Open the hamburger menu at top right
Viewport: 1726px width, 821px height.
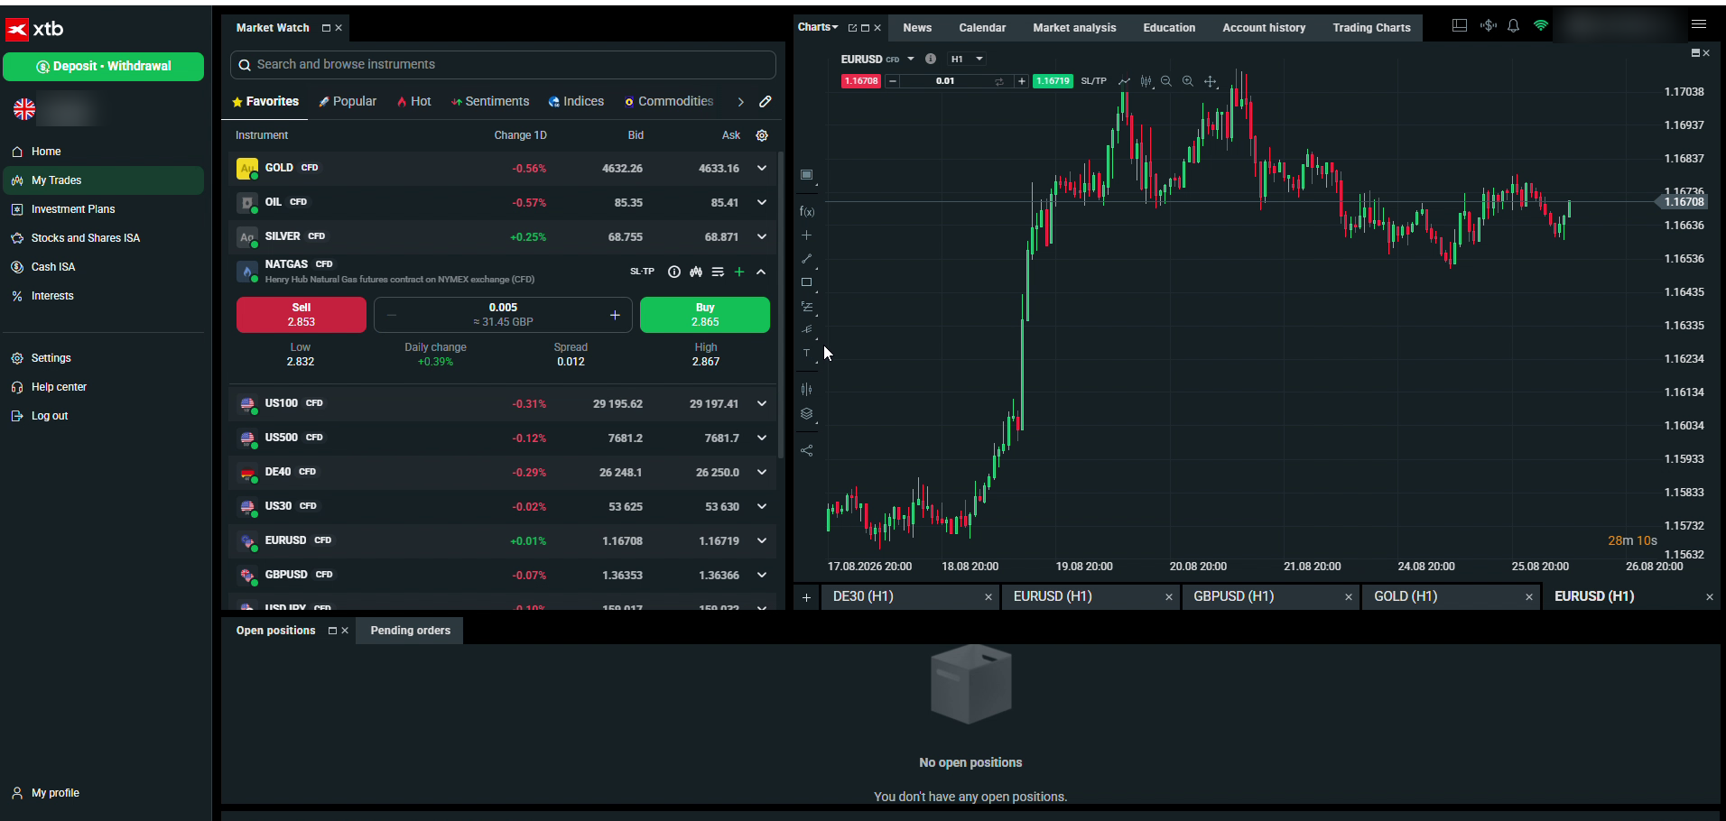click(x=1699, y=24)
